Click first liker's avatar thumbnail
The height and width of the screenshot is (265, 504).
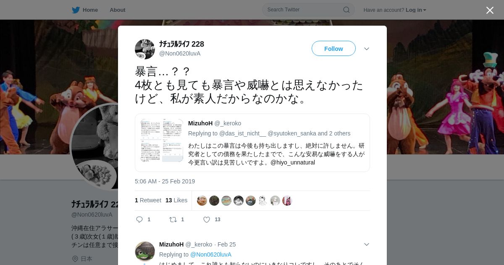(x=202, y=201)
